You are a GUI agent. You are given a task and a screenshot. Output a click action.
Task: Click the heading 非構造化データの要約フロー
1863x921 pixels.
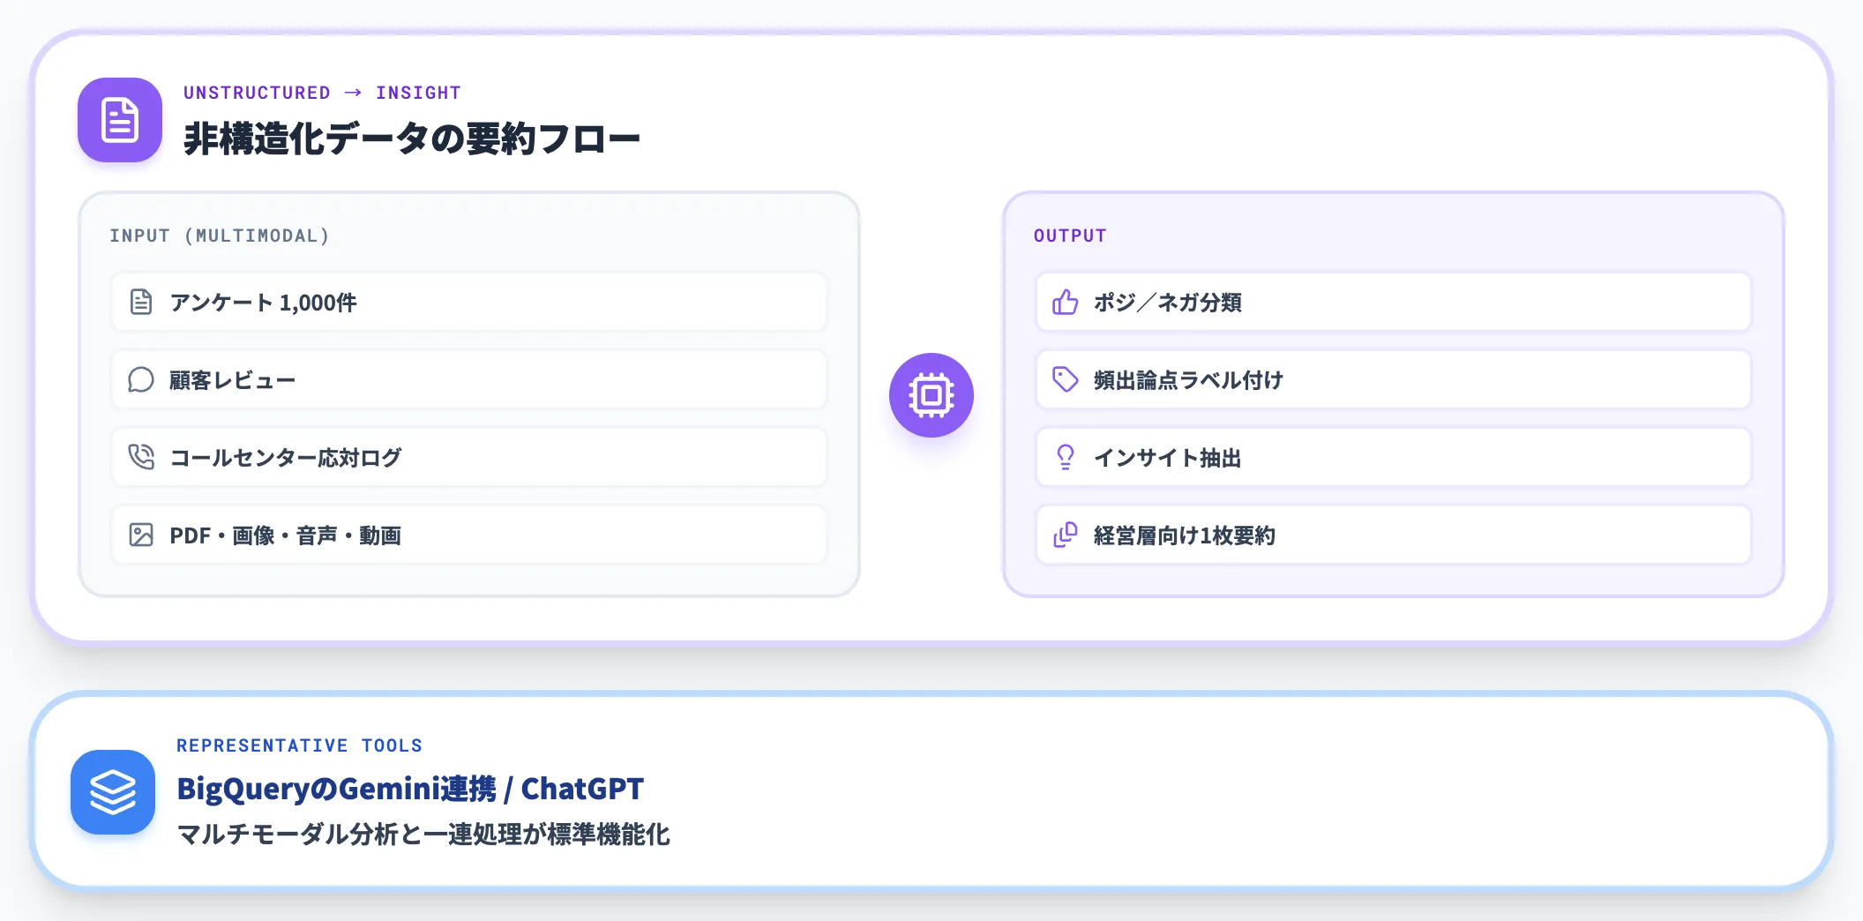[x=412, y=139]
